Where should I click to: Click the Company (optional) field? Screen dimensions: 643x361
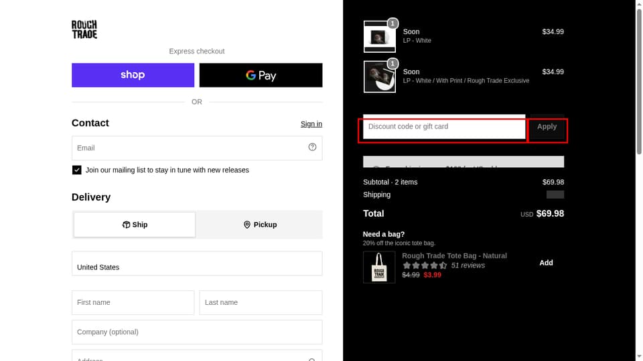tap(197, 332)
